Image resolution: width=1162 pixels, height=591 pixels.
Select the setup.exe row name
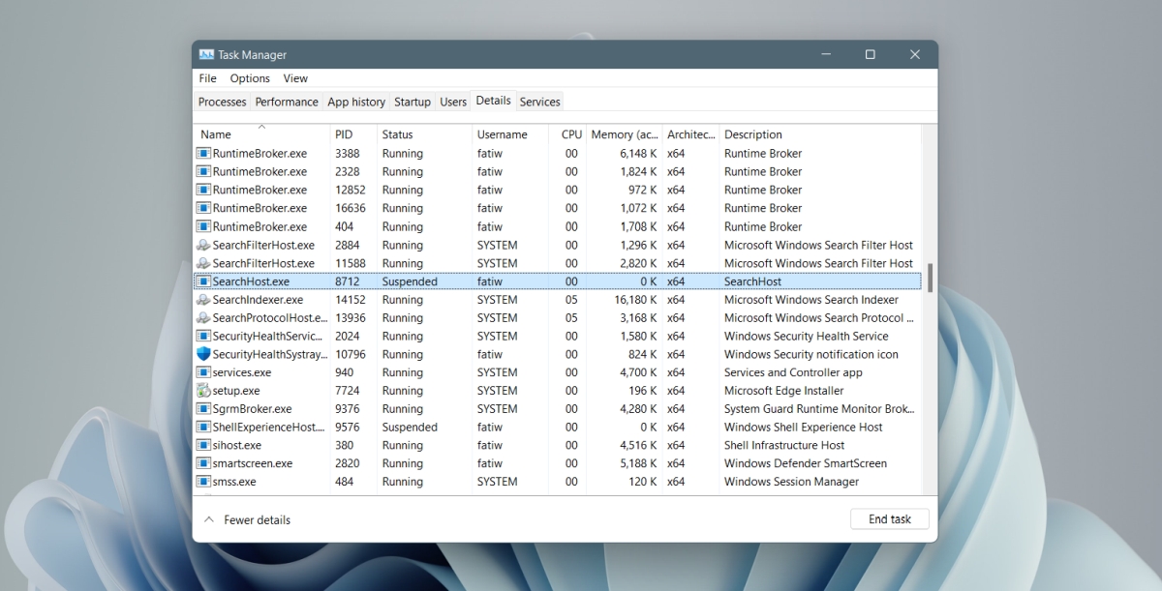(236, 391)
